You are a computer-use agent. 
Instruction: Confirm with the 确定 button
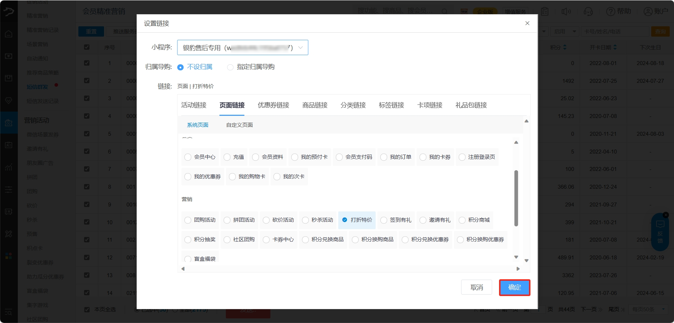pos(514,287)
